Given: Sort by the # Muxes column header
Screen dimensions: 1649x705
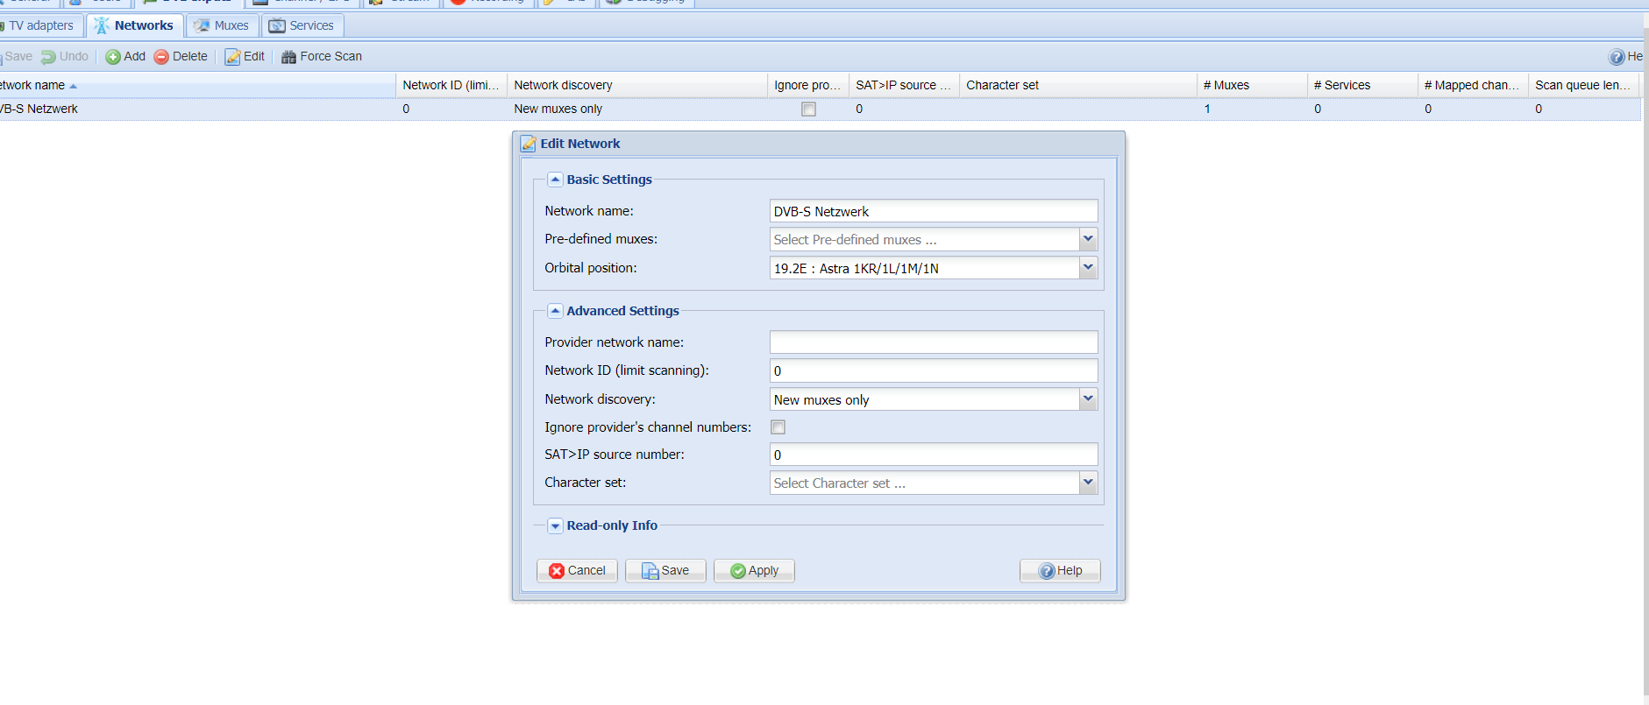Looking at the screenshot, I should (1250, 85).
